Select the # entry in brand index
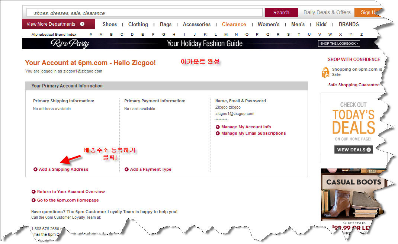This screenshot has height=244, width=398. (x=91, y=35)
